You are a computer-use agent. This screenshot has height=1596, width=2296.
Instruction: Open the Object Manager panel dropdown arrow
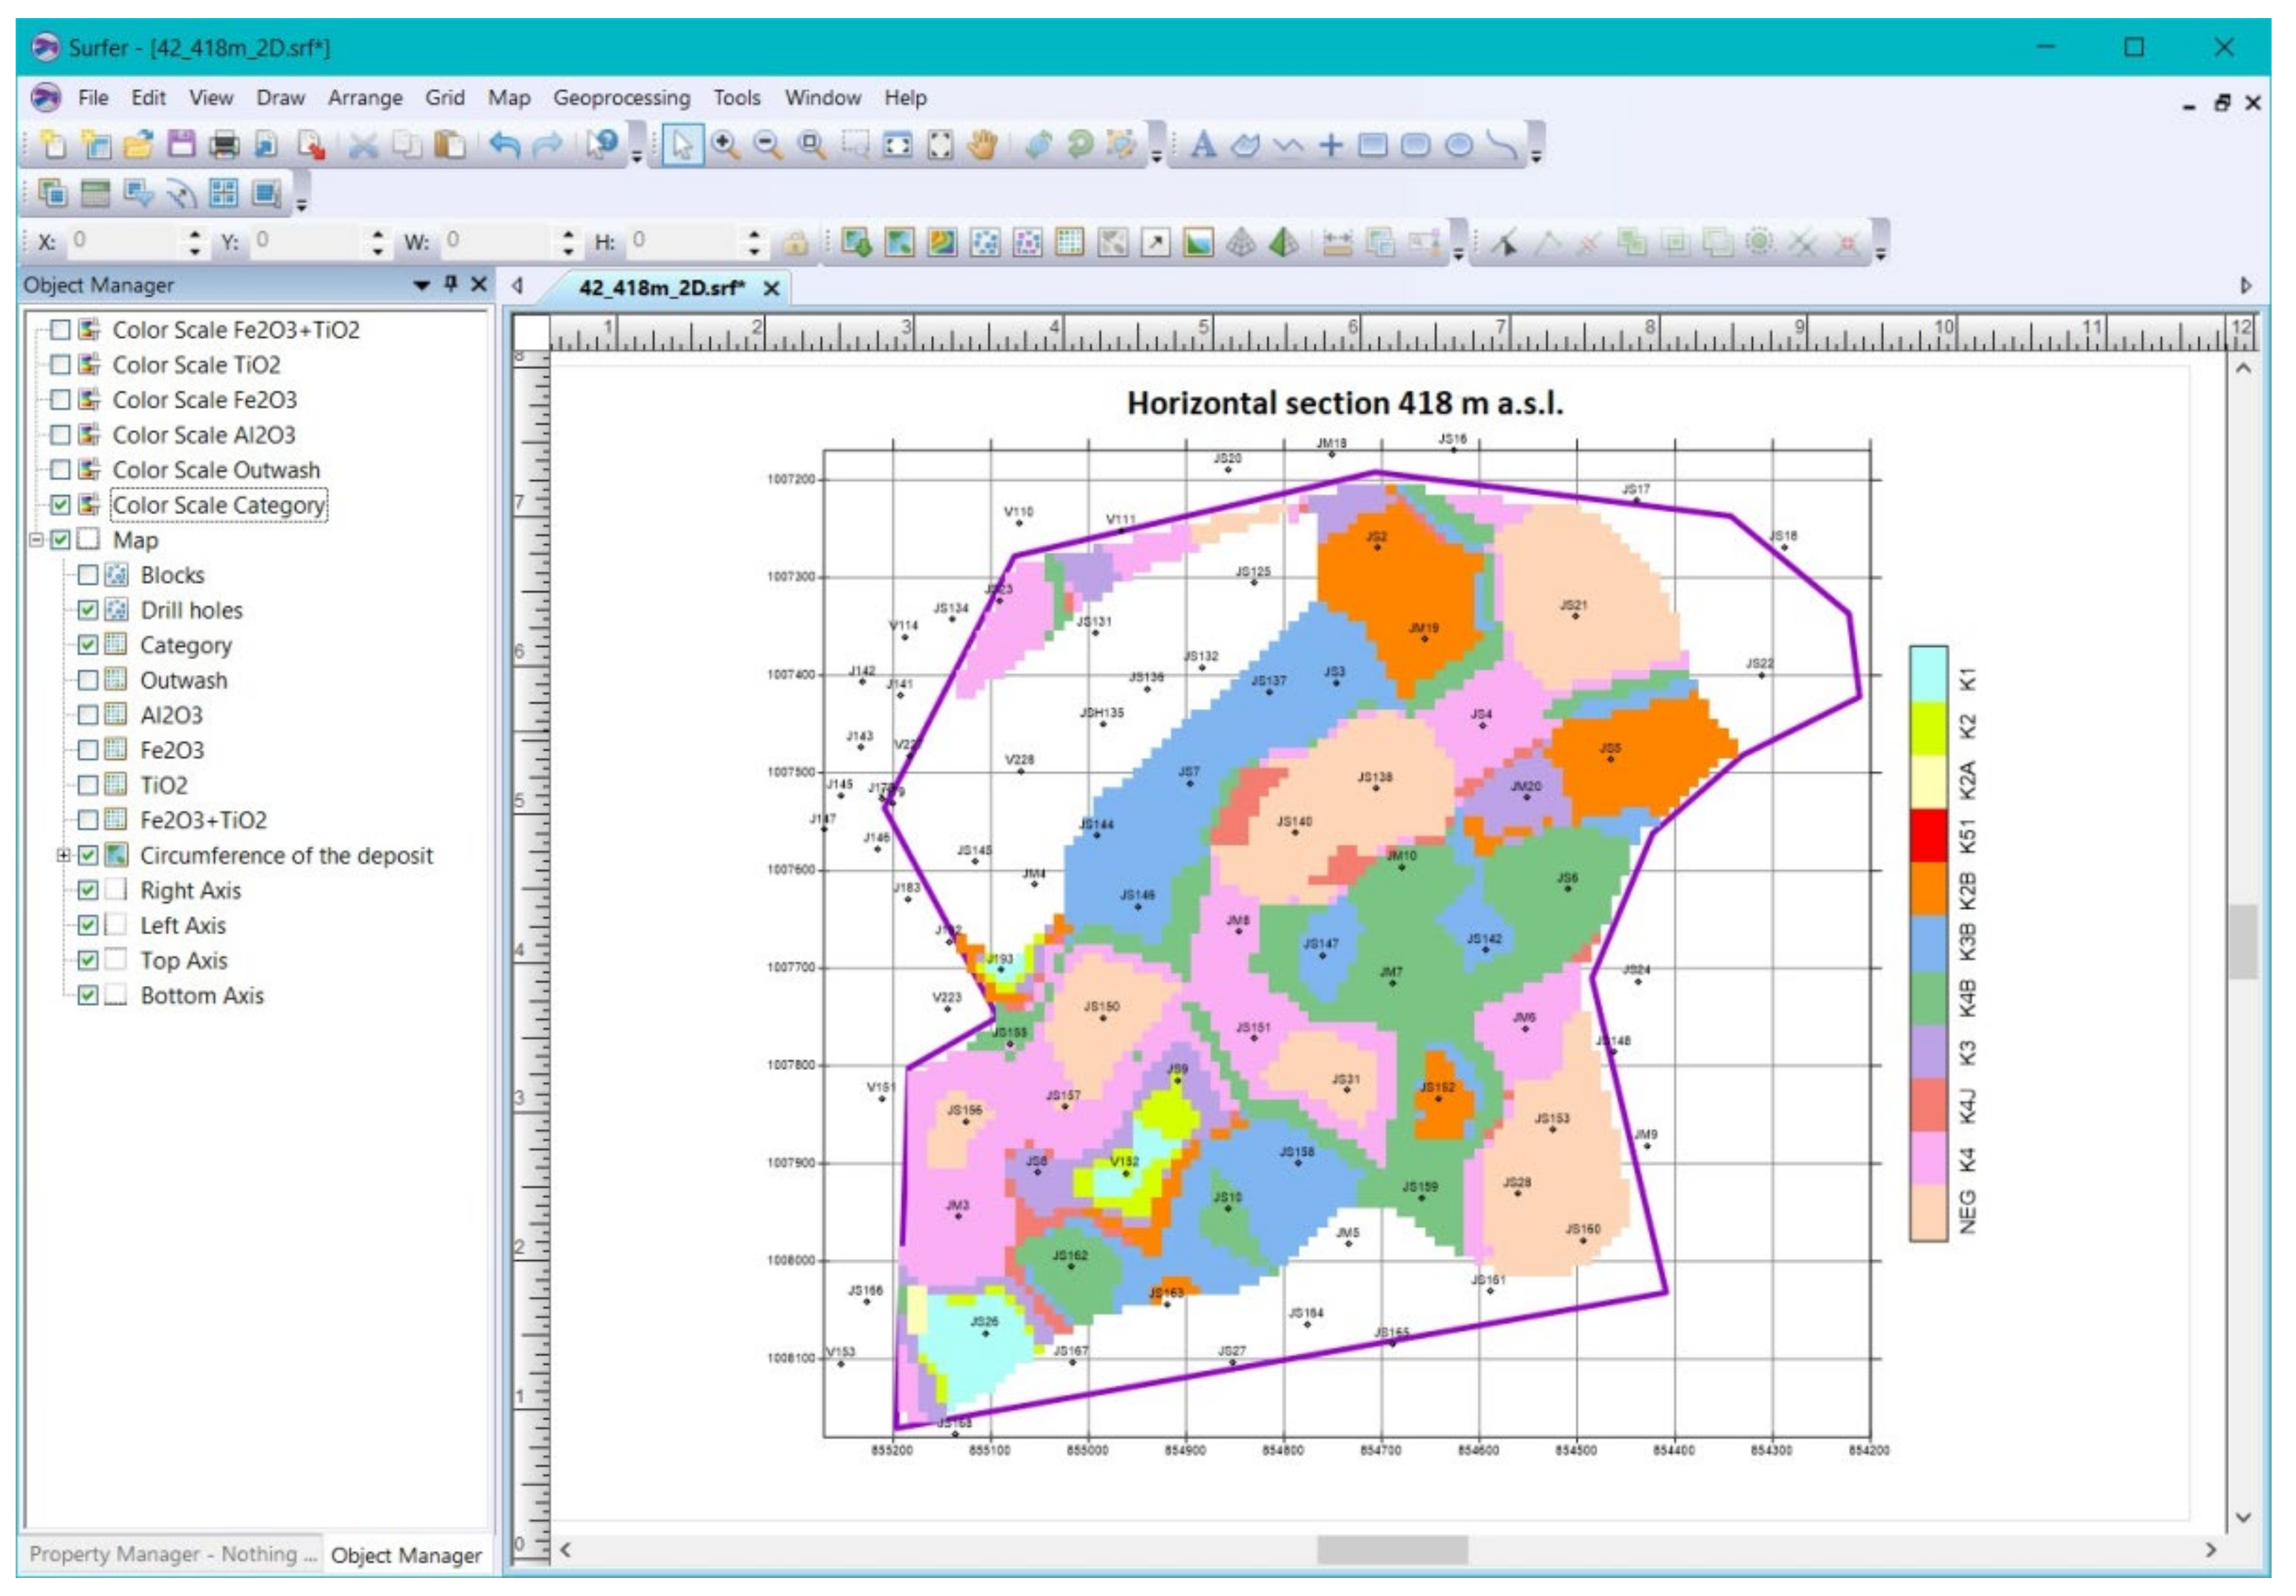(421, 285)
